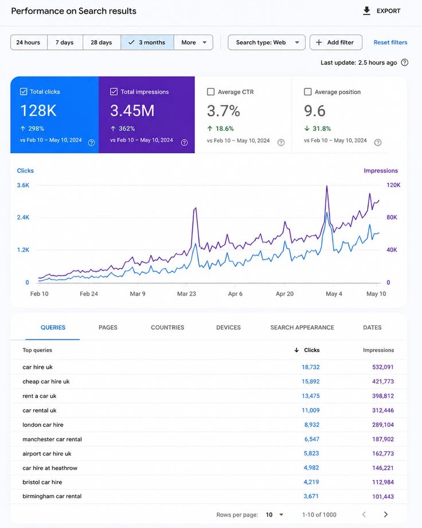Image resolution: width=422 pixels, height=528 pixels.
Task: Select the 24 hours date range
Action: click(29, 42)
